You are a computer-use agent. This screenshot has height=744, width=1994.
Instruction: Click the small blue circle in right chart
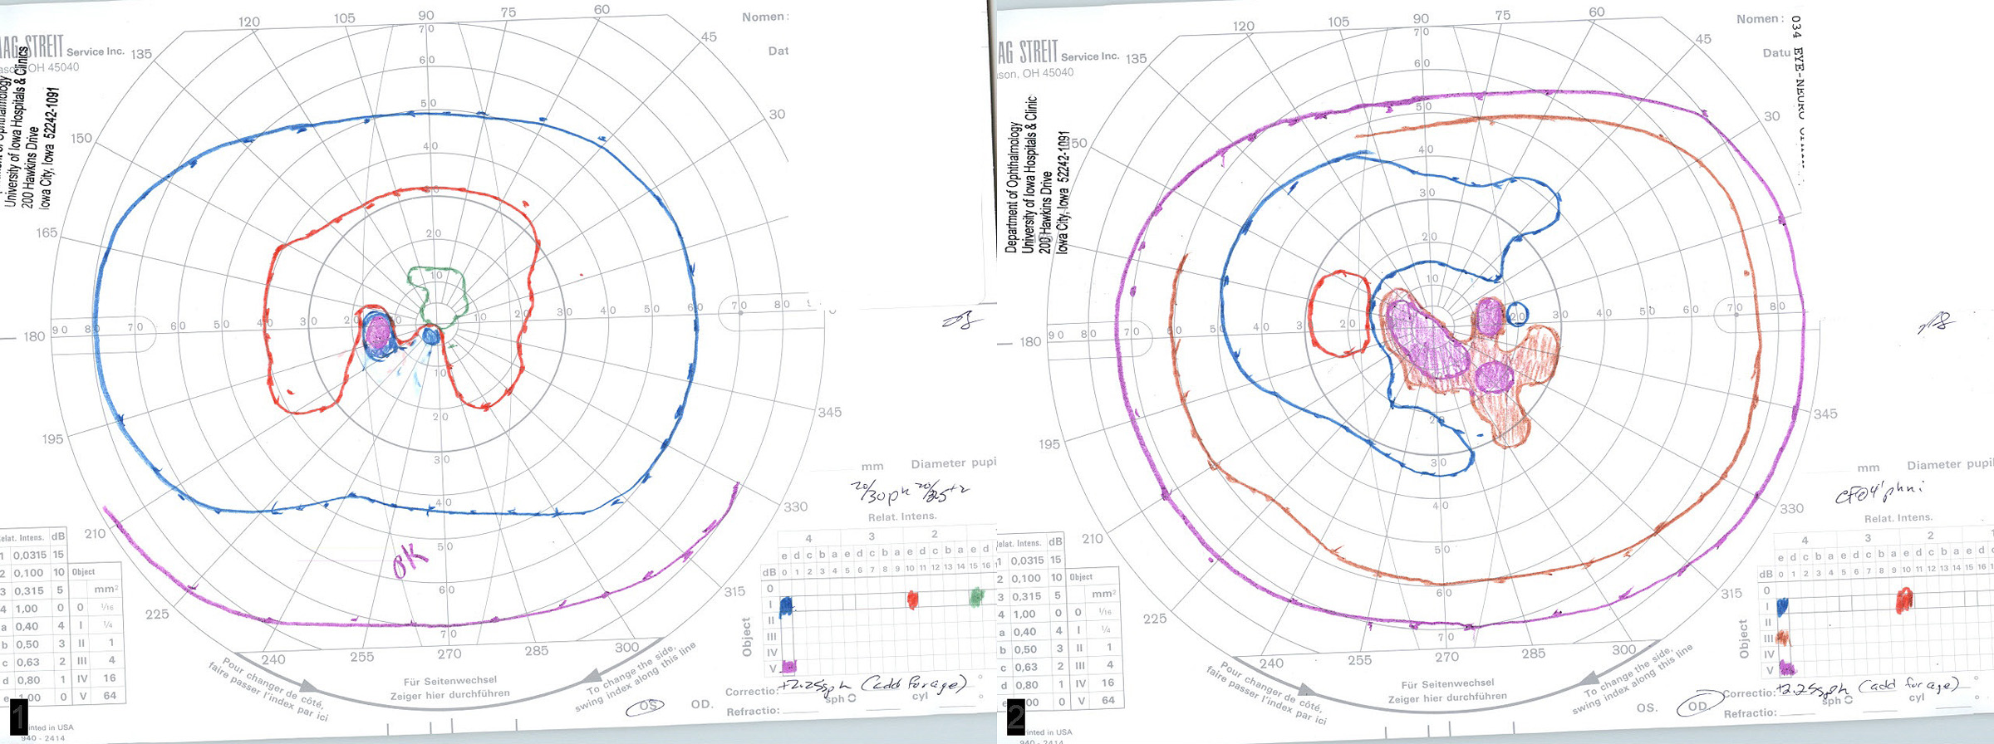(1516, 314)
